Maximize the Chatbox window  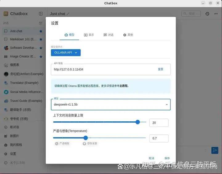211,3
